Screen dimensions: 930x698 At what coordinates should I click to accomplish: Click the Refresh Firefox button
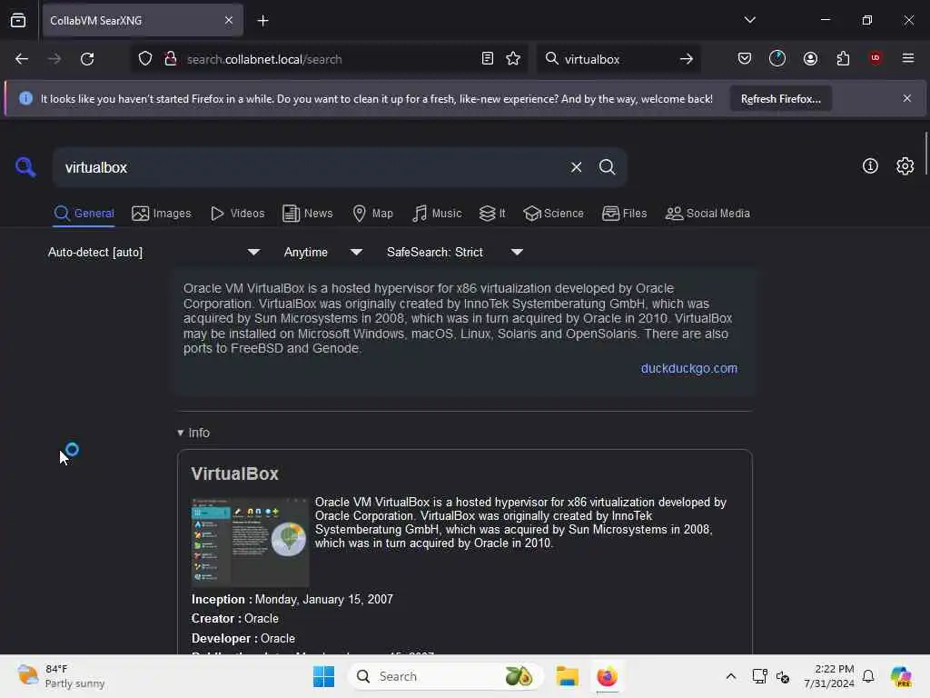pos(780,99)
